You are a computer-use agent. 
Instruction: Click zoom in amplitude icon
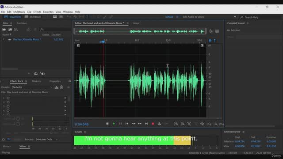176,124
